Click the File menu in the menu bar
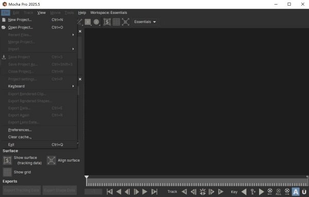This screenshot has width=309, height=197. click(5, 12)
